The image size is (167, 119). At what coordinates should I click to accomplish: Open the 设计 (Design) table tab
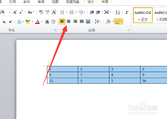[91, 2]
